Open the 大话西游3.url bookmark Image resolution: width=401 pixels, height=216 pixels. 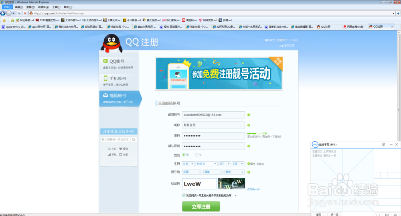point(92,20)
